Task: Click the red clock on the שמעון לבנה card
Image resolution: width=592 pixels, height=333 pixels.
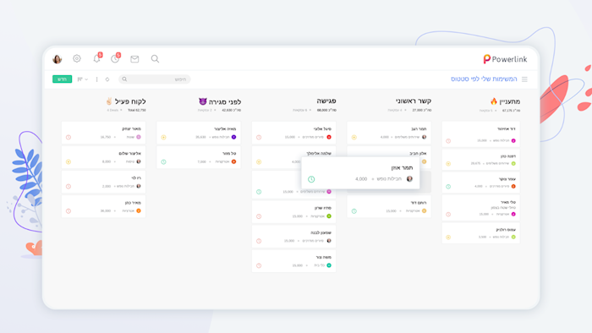Action: [259, 241]
